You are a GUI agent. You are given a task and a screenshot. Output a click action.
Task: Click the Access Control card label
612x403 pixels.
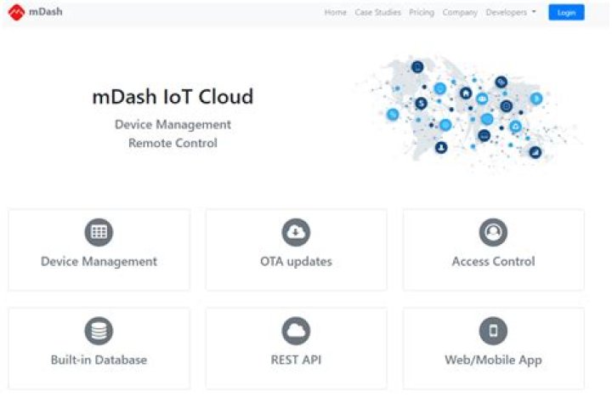coord(493,261)
